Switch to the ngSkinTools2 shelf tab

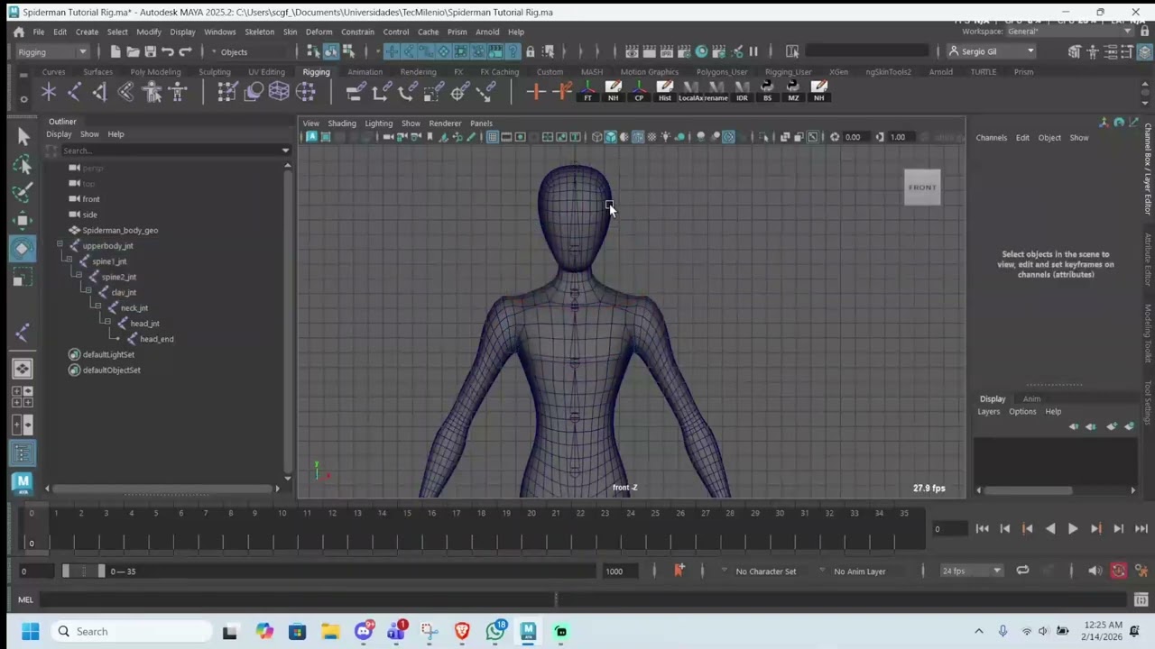tap(888, 72)
